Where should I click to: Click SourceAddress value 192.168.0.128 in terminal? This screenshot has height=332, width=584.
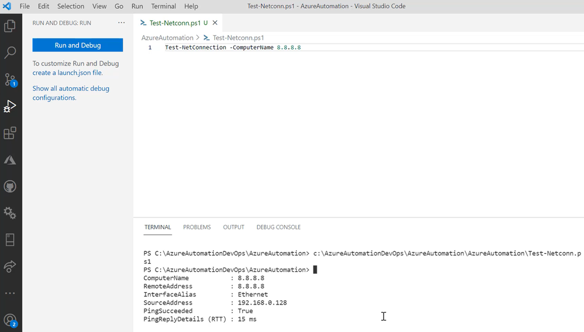click(x=262, y=303)
